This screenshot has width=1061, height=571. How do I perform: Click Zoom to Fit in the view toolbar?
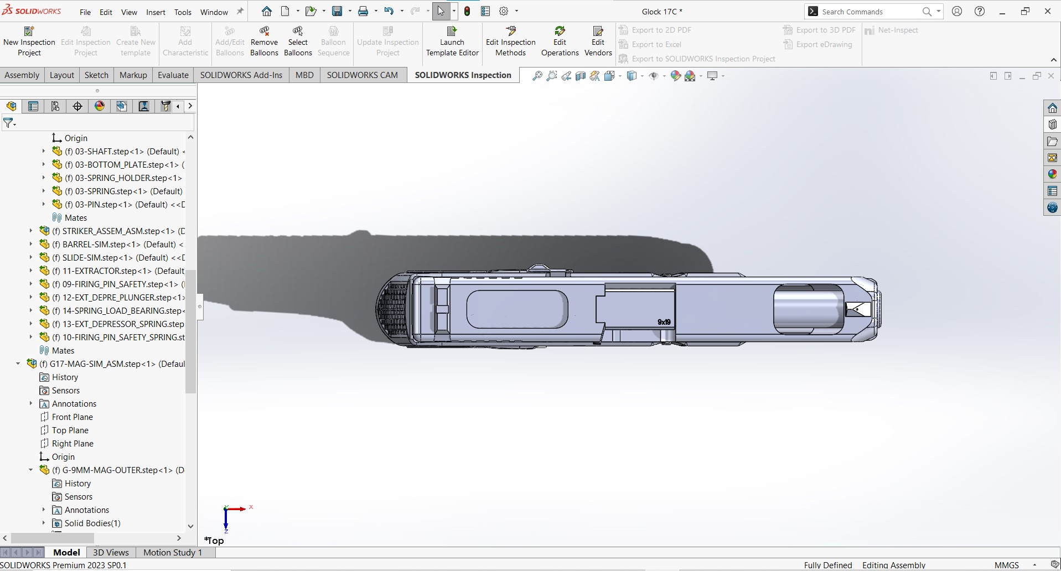pyautogui.click(x=537, y=76)
